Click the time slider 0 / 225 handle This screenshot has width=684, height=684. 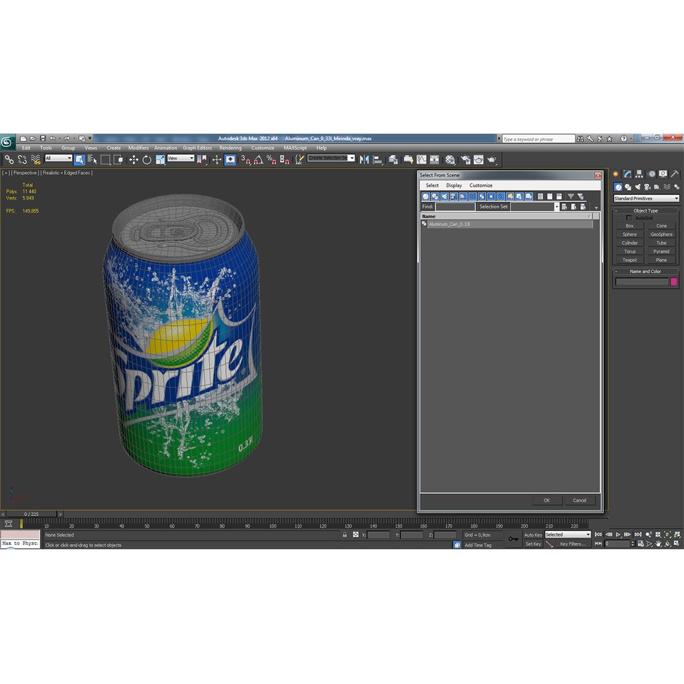pos(32,514)
